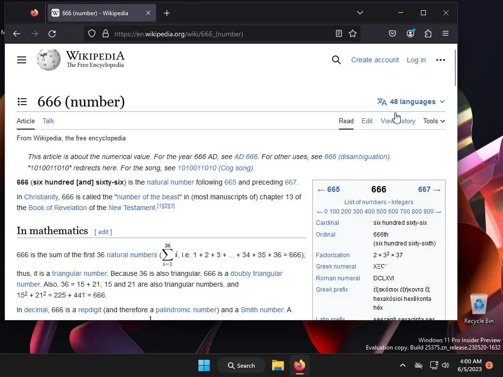Click the List of numbers link
Viewport: 503px width, 377px height.
[x=365, y=202]
